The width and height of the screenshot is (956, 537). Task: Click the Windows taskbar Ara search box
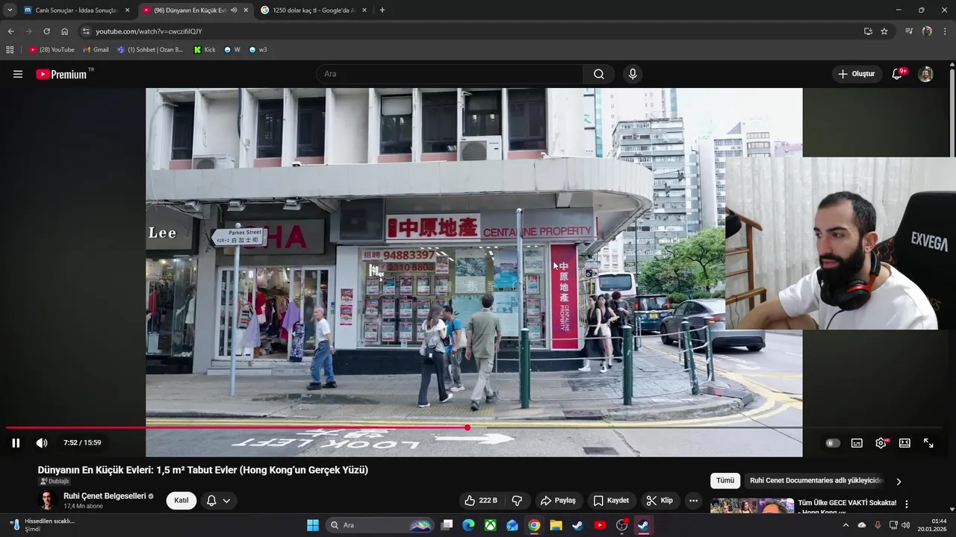click(x=380, y=525)
